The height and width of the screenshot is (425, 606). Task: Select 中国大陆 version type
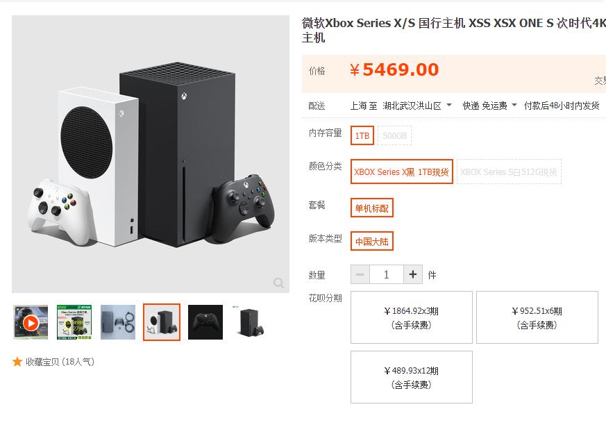click(x=372, y=241)
